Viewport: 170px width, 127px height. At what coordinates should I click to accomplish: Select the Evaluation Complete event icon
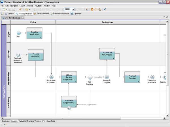coord(152,77)
